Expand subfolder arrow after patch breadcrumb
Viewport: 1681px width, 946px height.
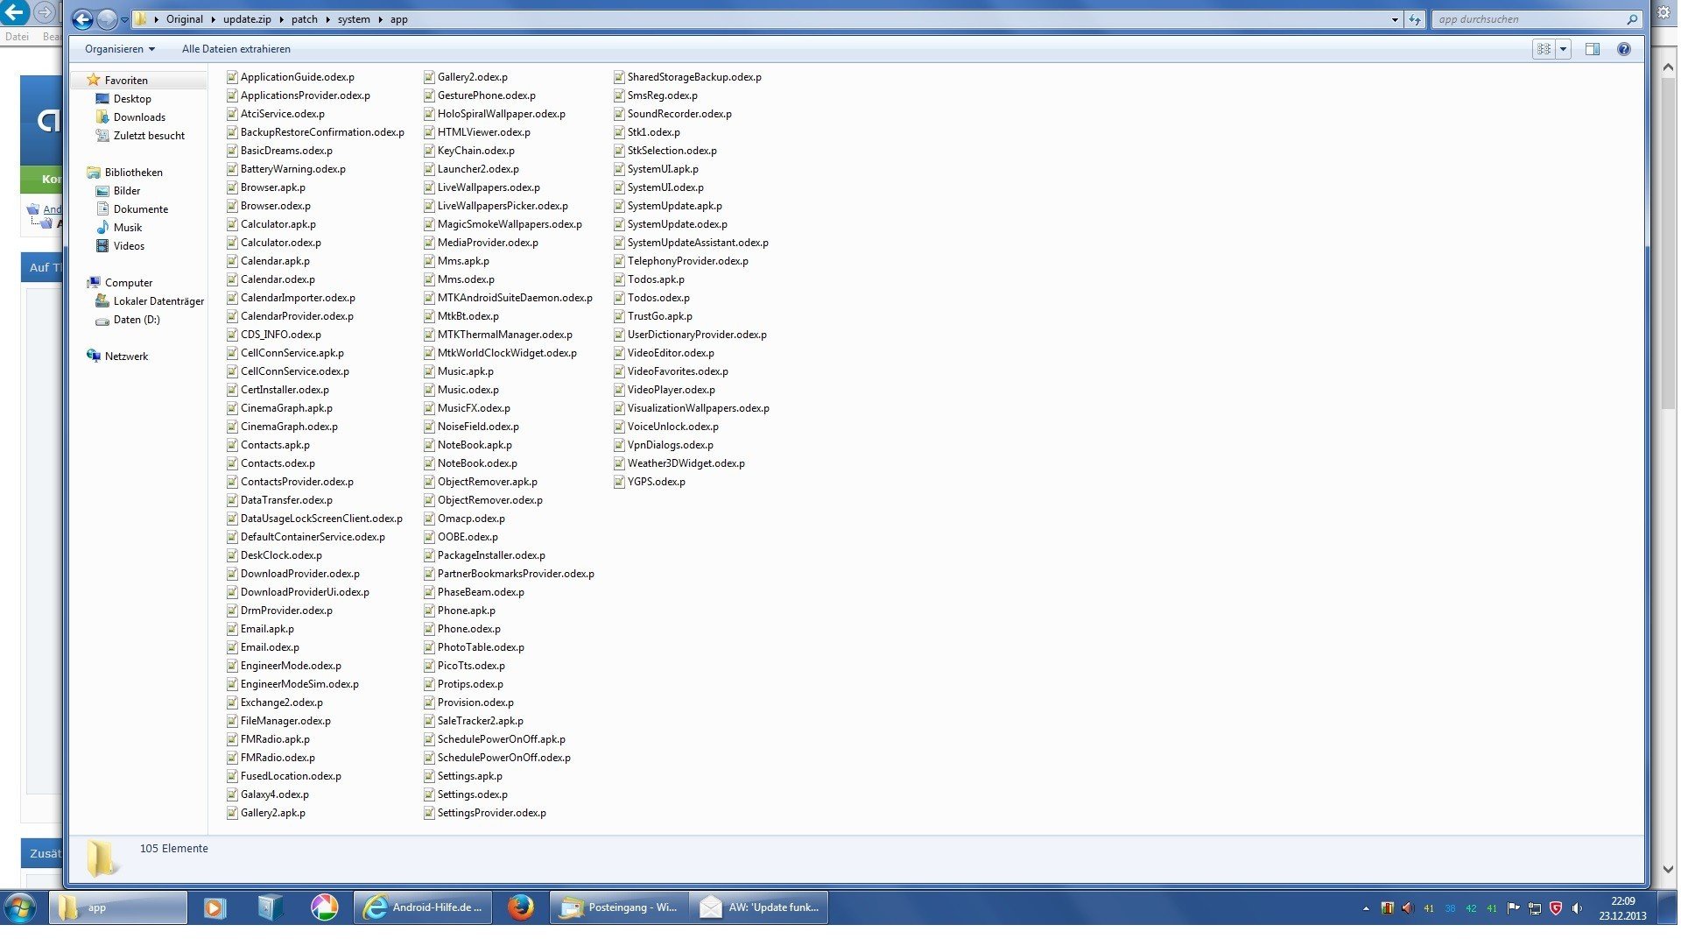328,19
